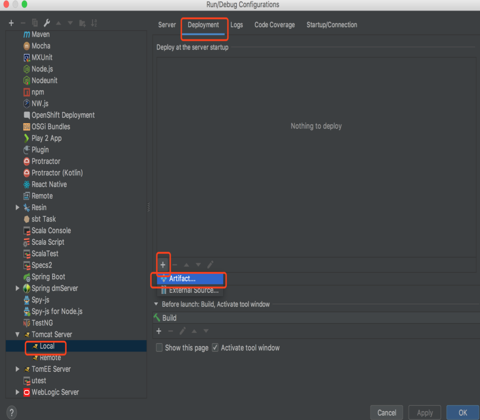
Task: Click the remove deployment minus icon
Action: tap(175, 265)
